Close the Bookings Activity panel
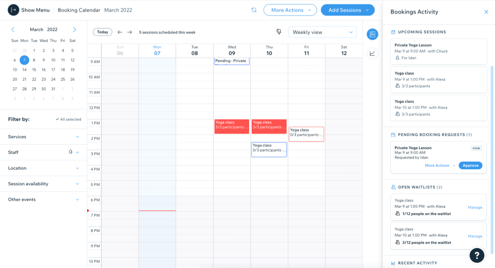495x268 pixels. [486, 12]
